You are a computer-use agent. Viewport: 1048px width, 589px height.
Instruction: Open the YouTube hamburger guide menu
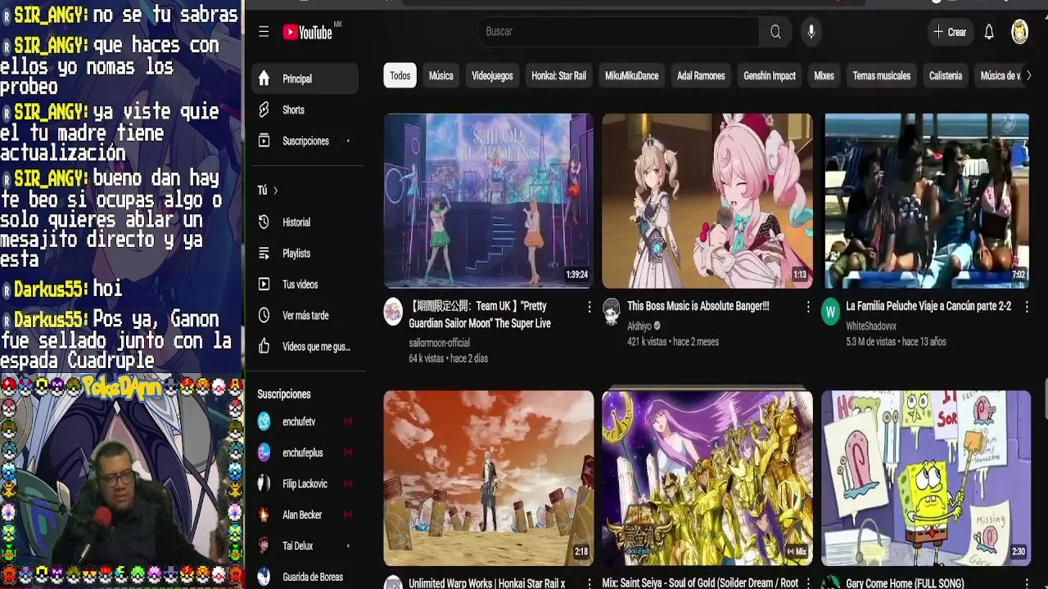[x=264, y=32]
